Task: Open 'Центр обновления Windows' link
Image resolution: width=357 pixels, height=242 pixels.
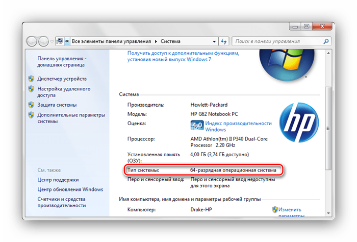Action: coord(70,189)
